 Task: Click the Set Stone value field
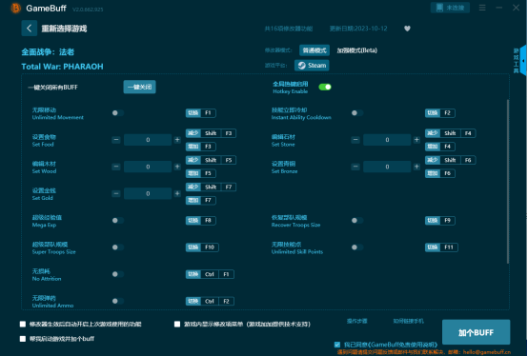click(x=387, y=140)
